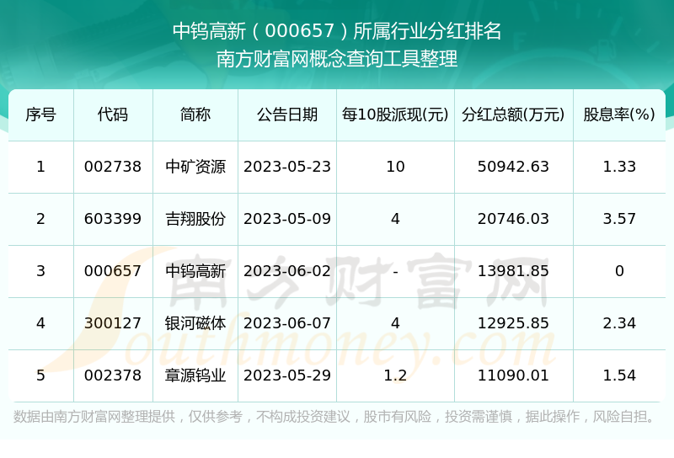Click rank number 1 in 序号 column
The height and width of the screenshot is (458, 674).
40,167
